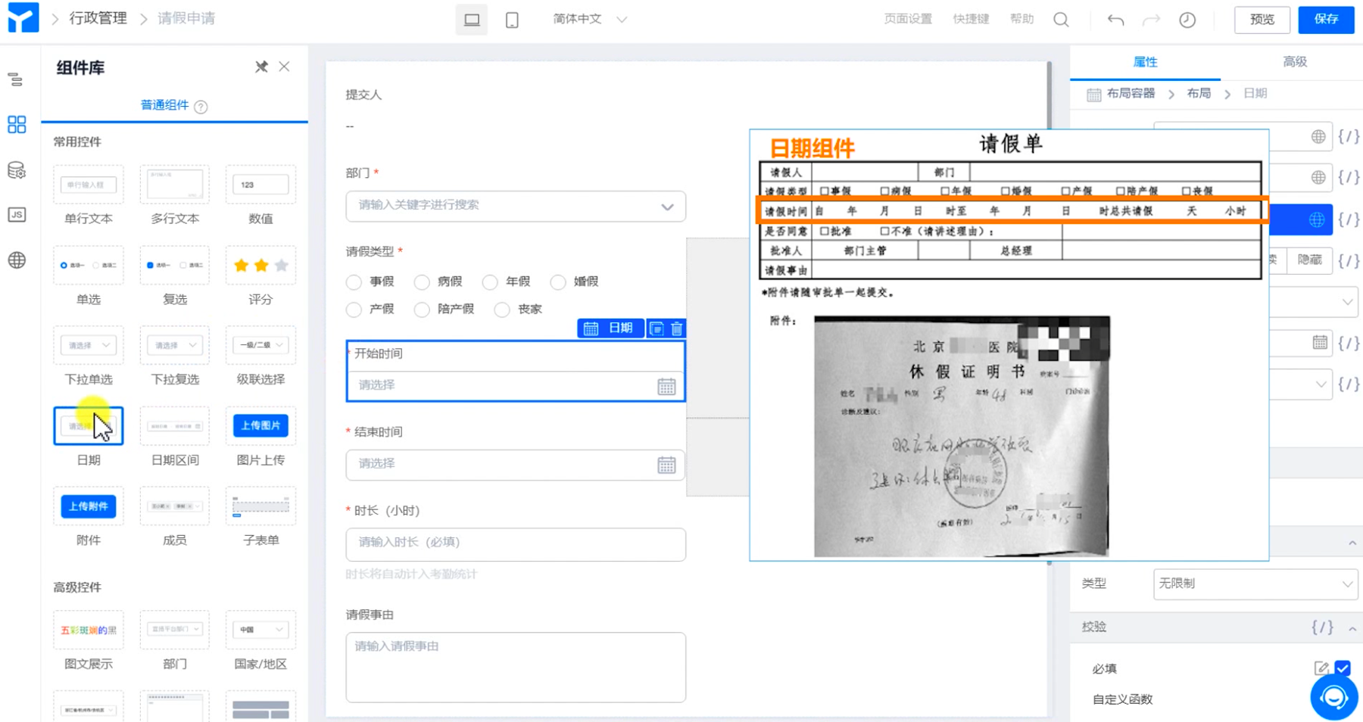Open the 简体中文 language dropdown
The image size is (1363, 722).
[x=590, y=20]
